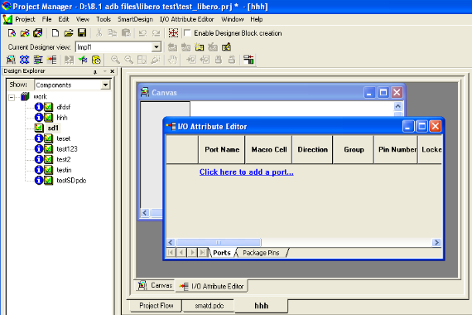Screen dimensions: 472x315
Task: Click the Open Project toolbar icon
Action: pos(25,33)
